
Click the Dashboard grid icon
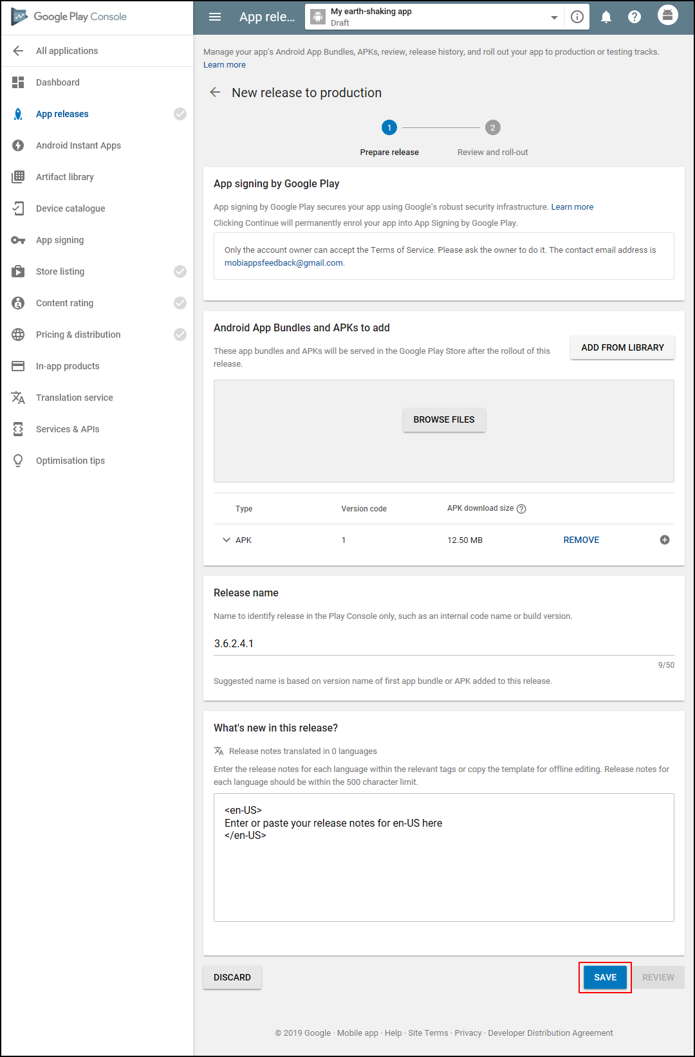18,82
